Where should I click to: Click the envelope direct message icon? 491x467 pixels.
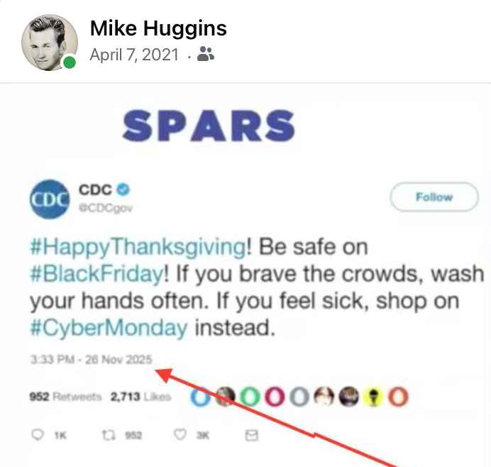251,435
